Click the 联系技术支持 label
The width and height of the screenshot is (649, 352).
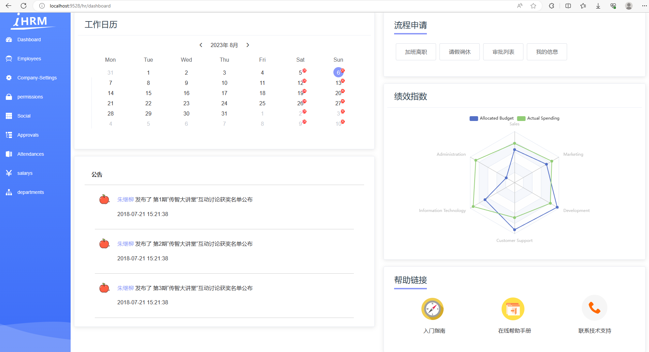pyautogui.click(x=595, y=331)
